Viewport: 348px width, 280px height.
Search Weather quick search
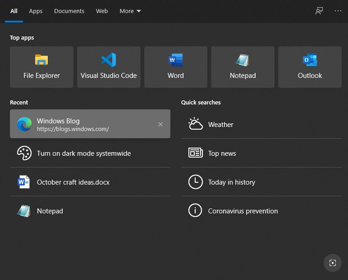pyautogui.click(x=261, y=124)
